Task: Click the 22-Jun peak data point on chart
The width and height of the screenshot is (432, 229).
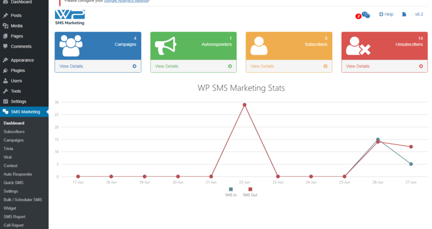Action: click(244, 105)
